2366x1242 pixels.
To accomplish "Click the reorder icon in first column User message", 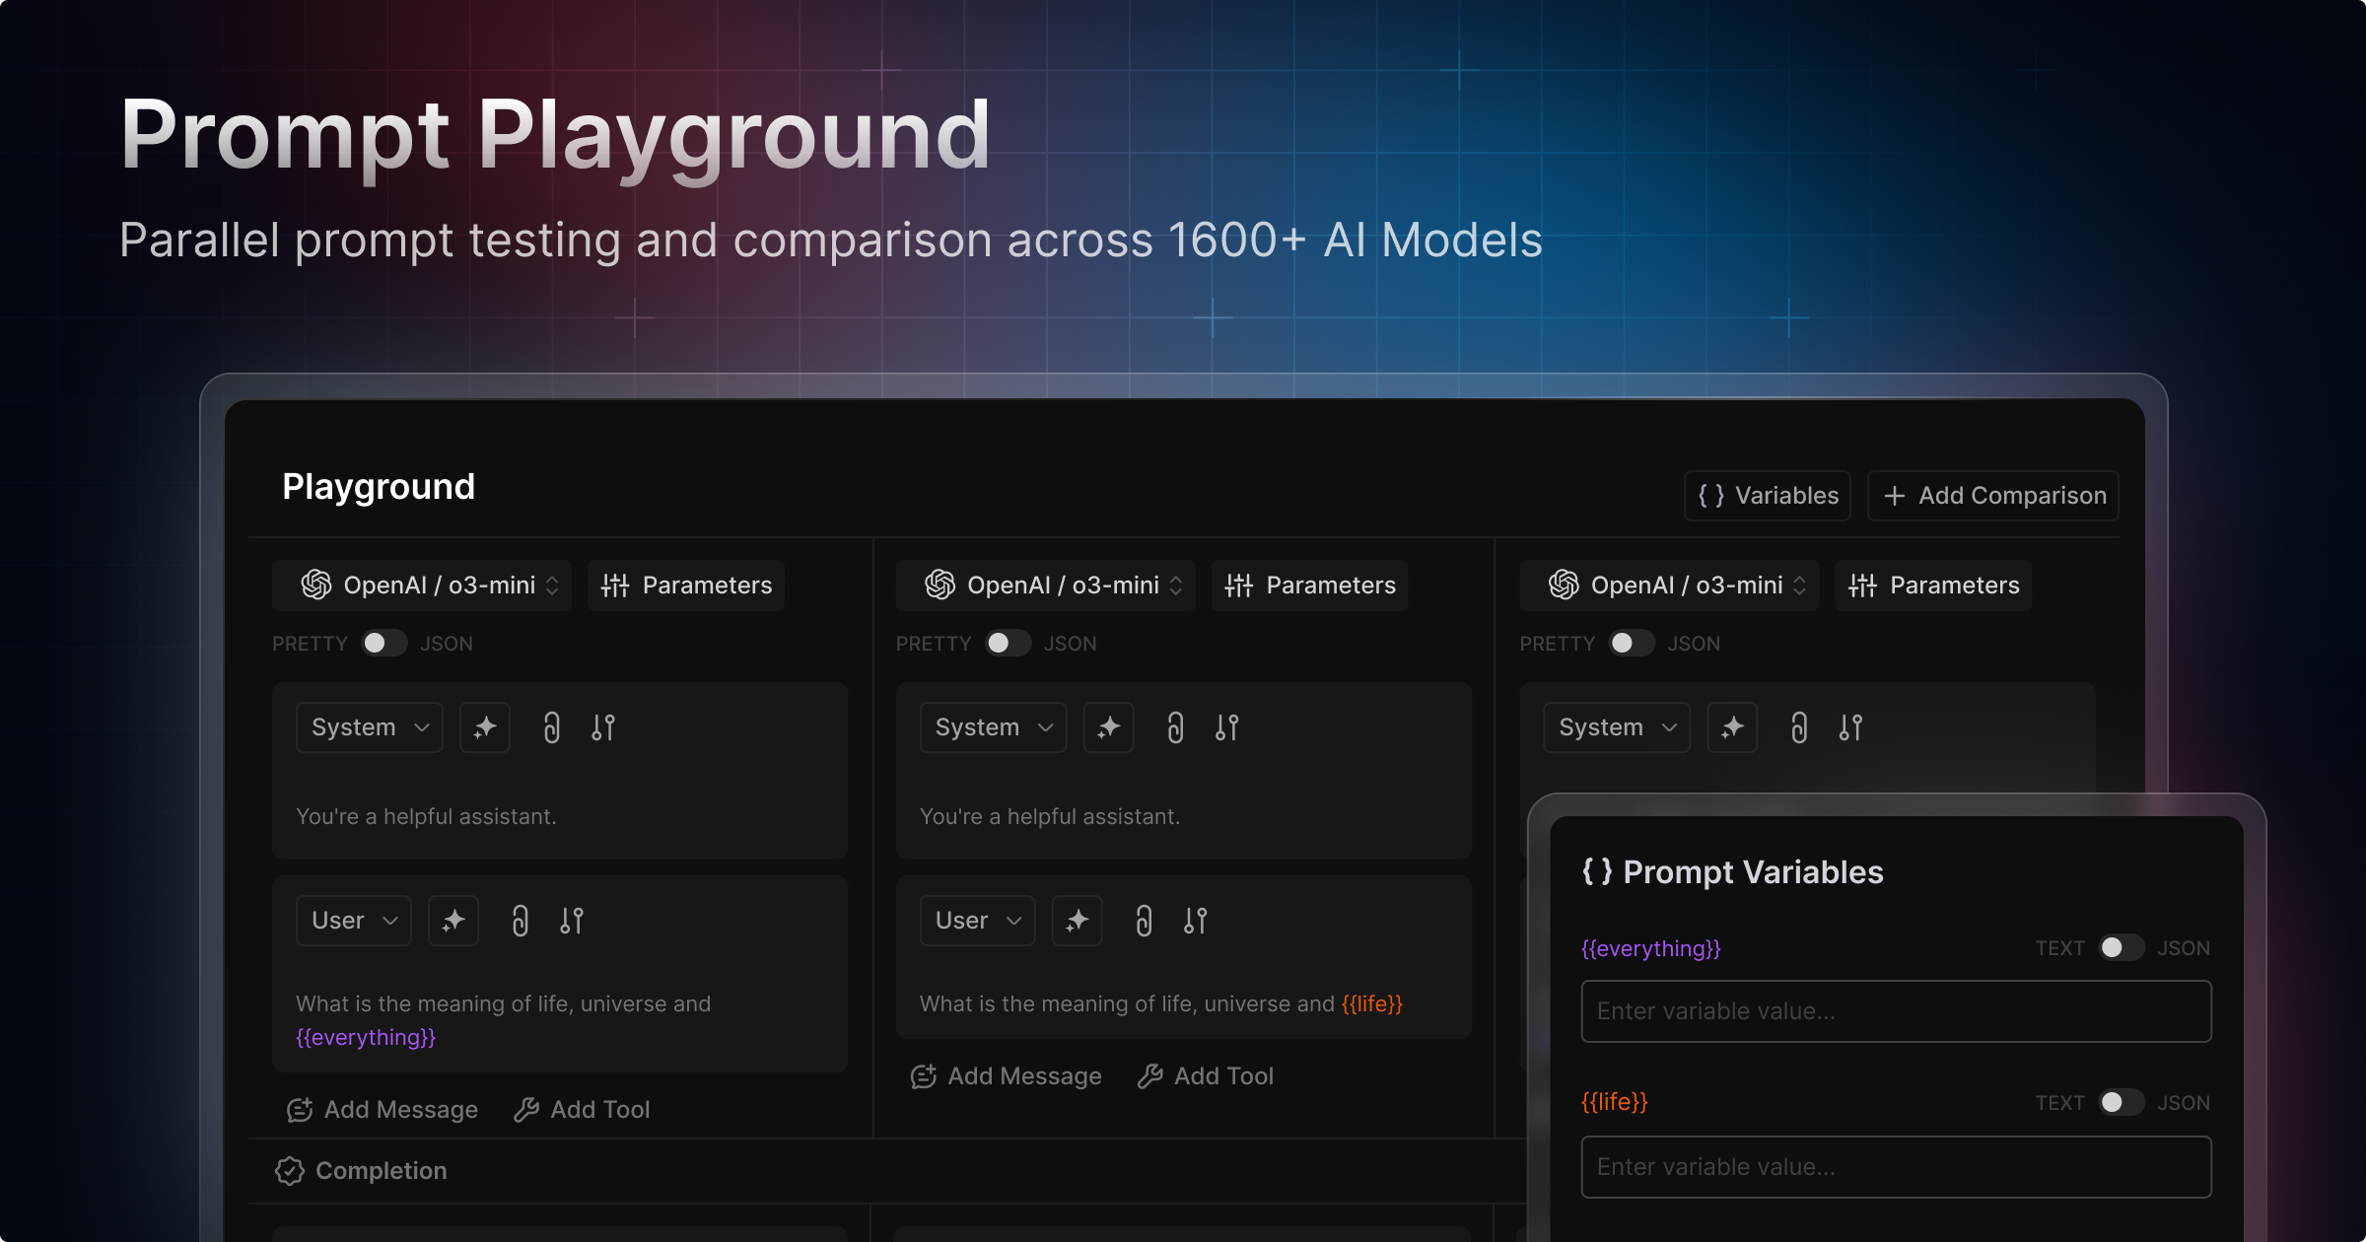I will 572,921.
